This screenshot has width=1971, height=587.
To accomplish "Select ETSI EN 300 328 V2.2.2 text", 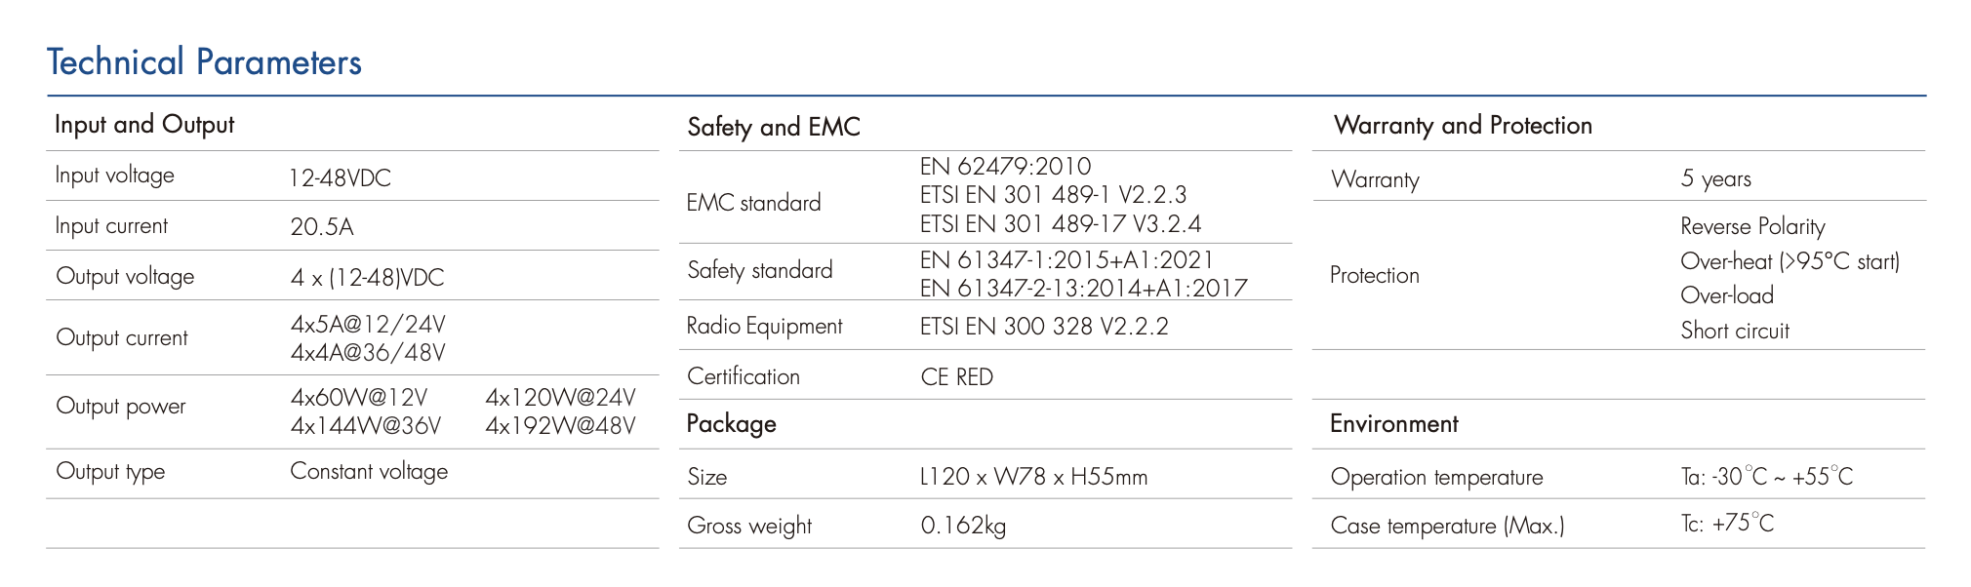I will 1044,327.
